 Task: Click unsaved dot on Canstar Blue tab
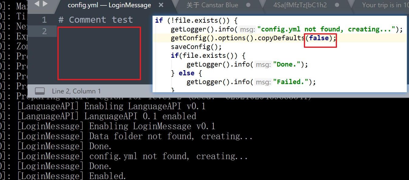[x=248, y=5]
